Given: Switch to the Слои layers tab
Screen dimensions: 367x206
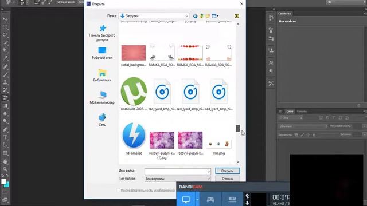Looking at the screenshot, I should tap(290, 111).
